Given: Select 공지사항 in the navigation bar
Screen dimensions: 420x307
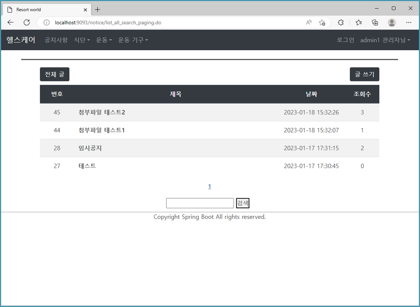Looking at the screenshot, I should tap(56, 40).
